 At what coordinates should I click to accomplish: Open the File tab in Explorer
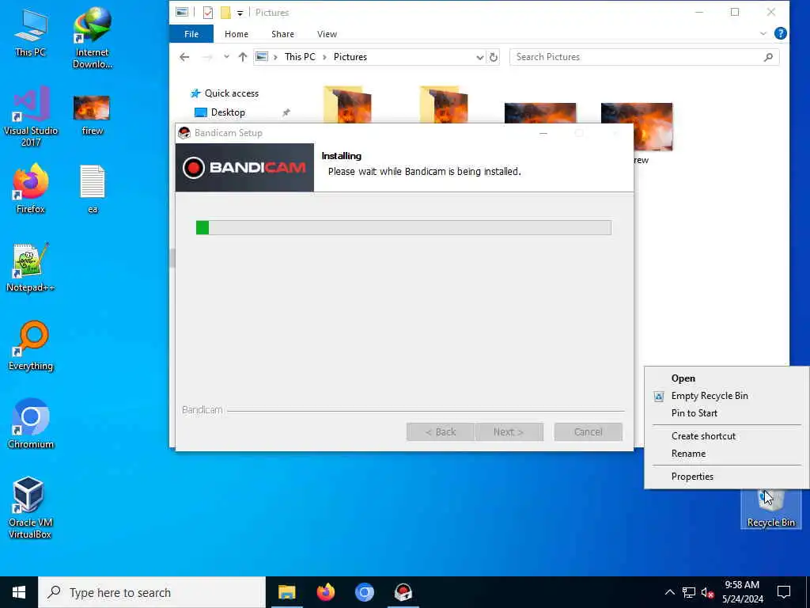[191, 33]
